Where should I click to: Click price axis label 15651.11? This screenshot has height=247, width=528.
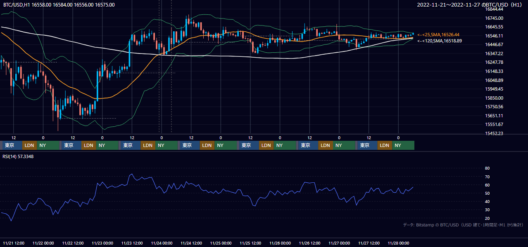(494, 116)
